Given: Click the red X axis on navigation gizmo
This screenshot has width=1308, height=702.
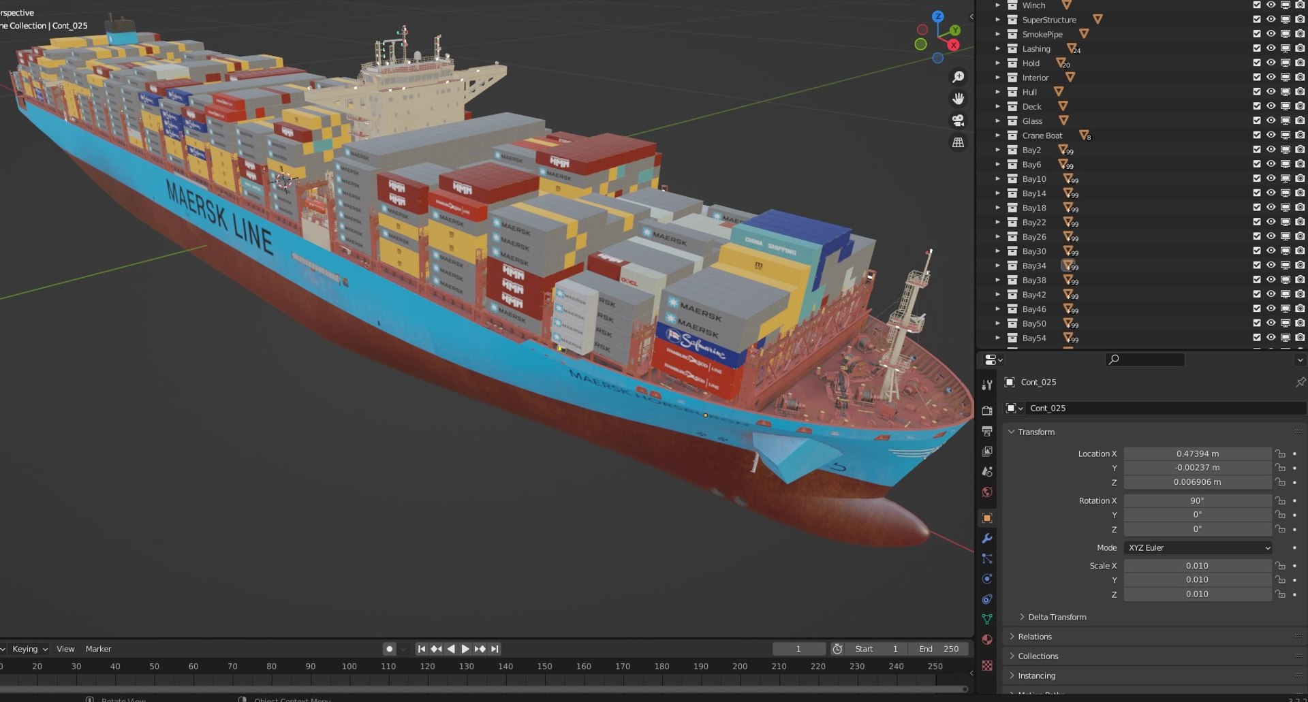Looking at the screenshot, I should click(x=954, y=45).
